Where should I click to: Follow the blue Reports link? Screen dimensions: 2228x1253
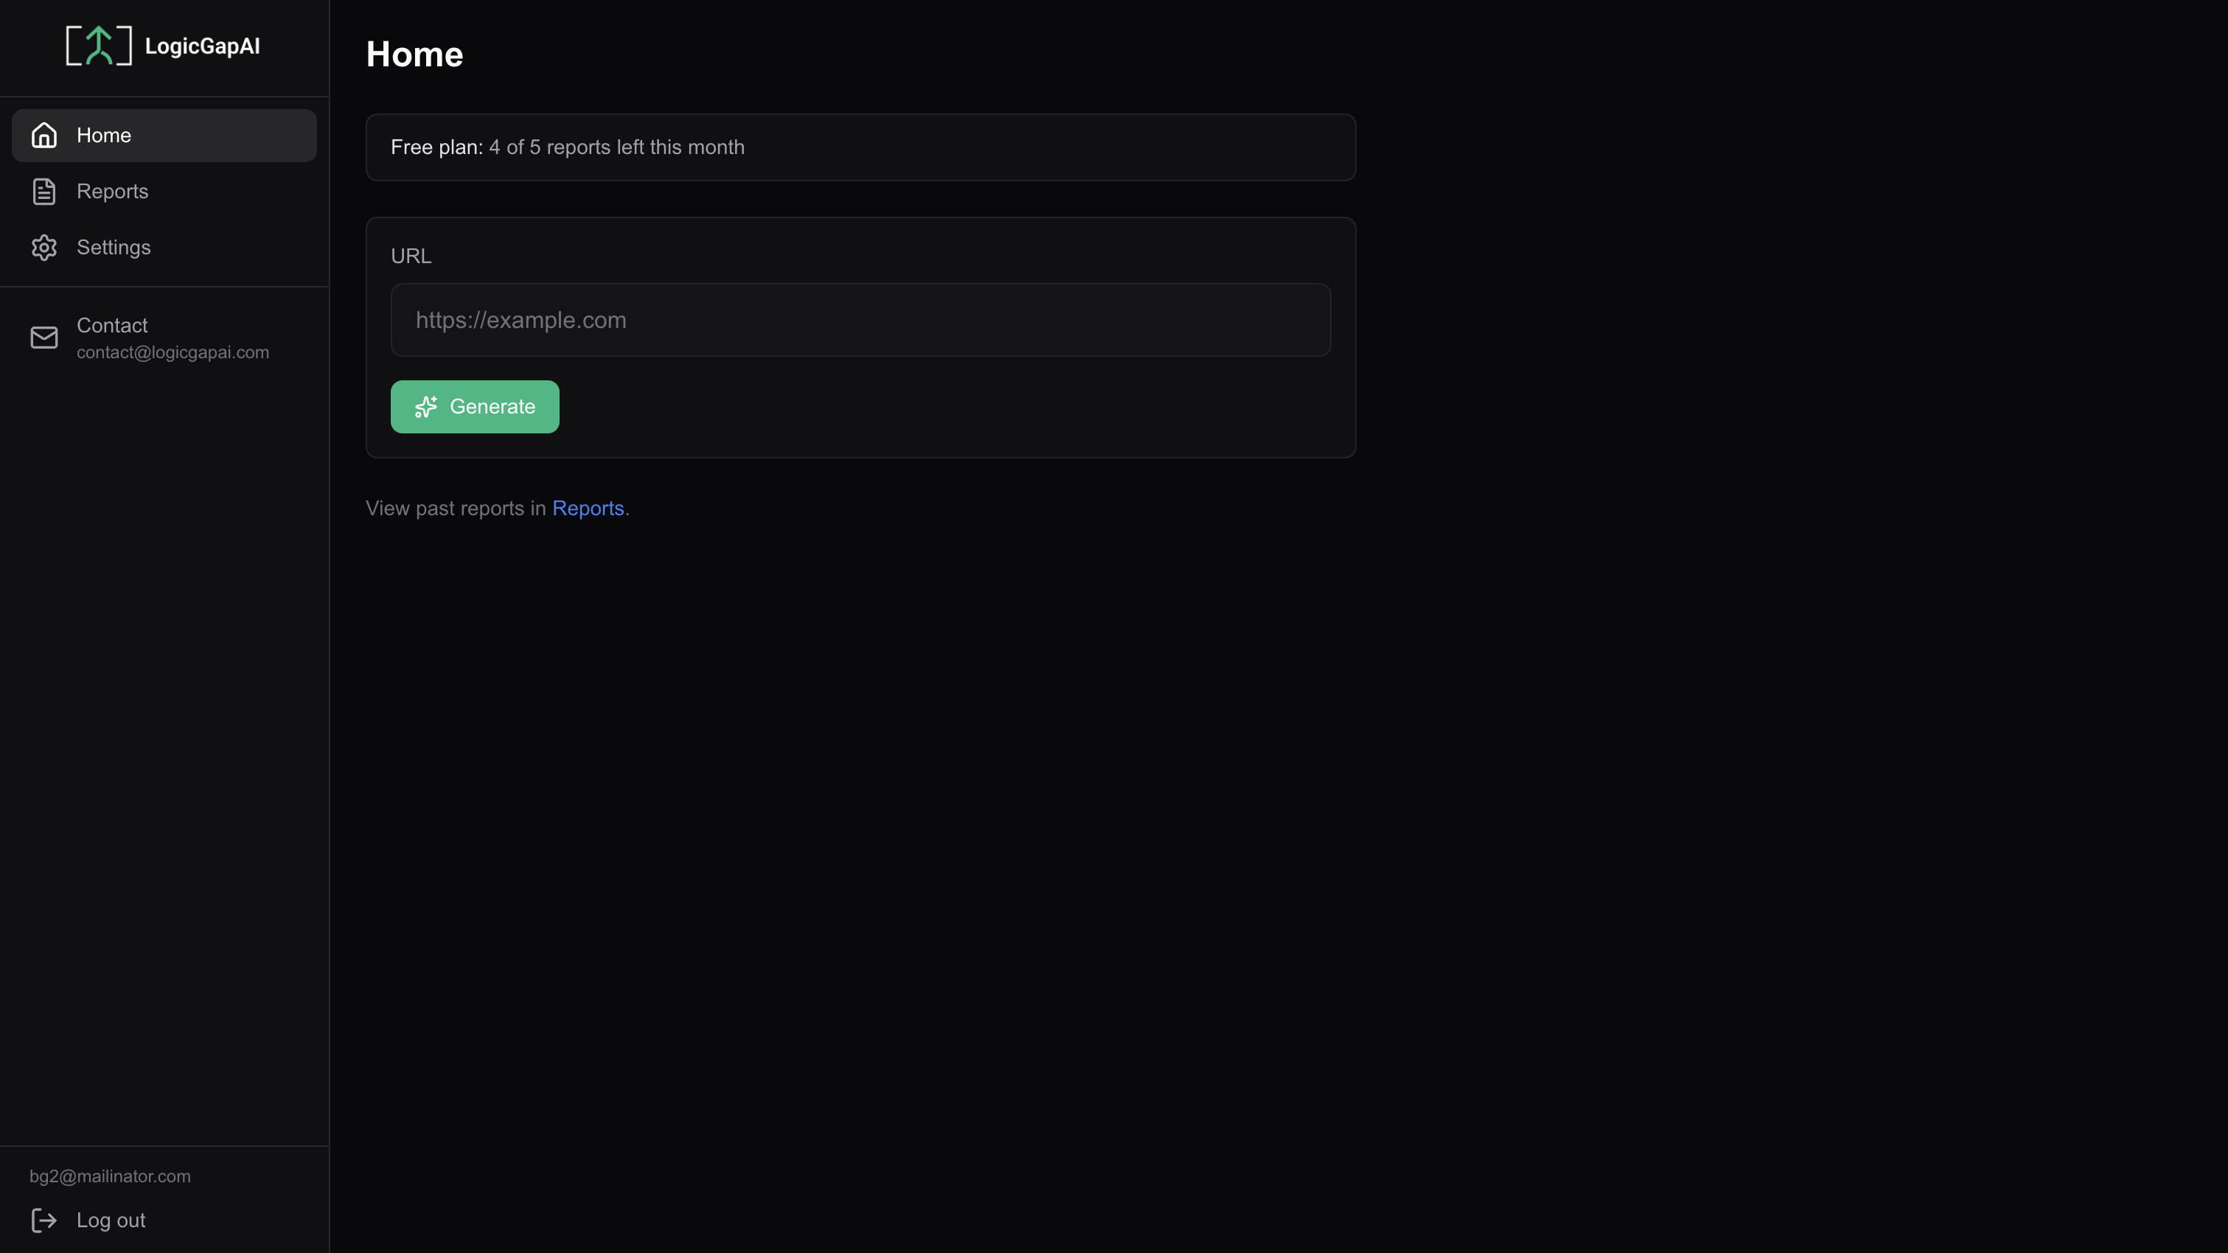(588, 509)
